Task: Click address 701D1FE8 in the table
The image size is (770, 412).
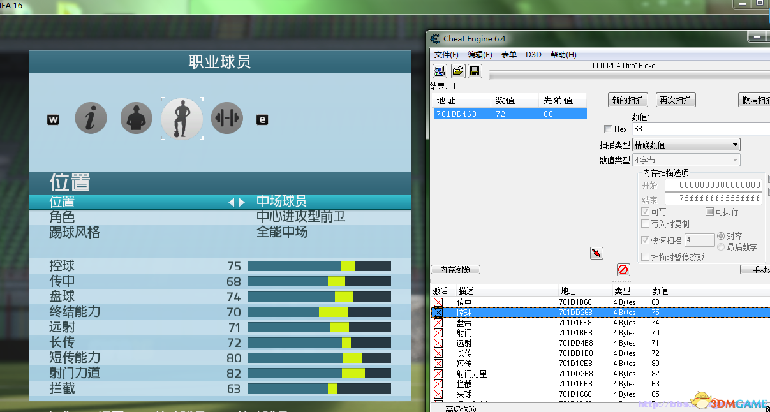Action: (575, 323)
